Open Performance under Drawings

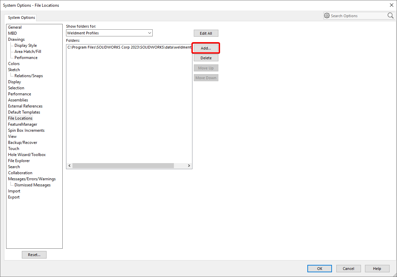[x=26, y=58]
